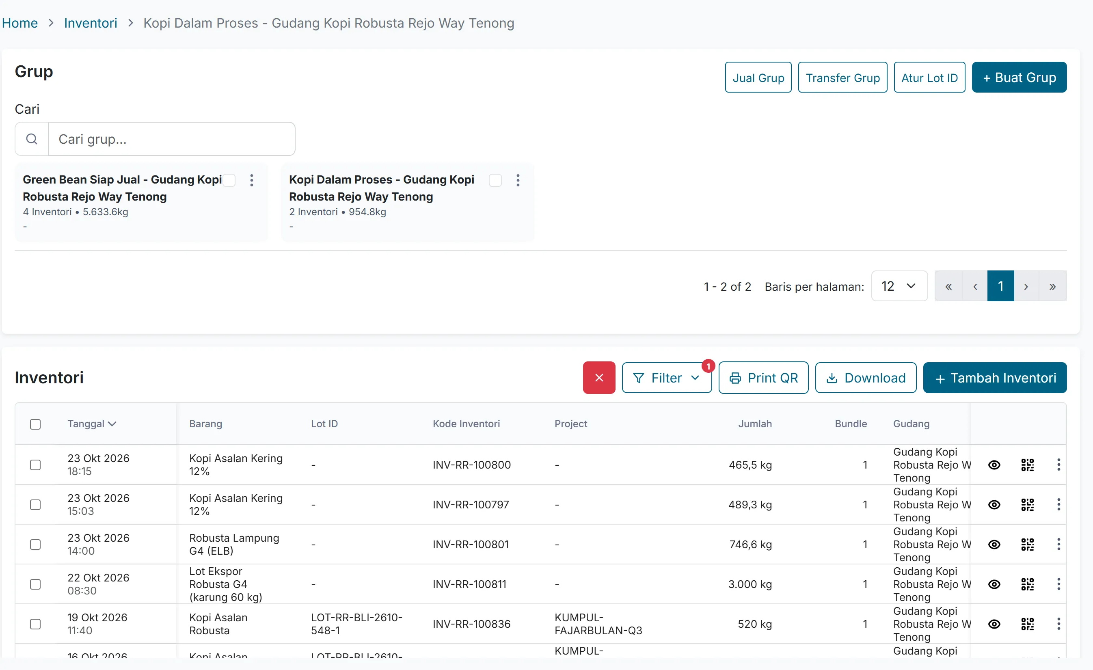The height and width of the screenshot is (670, 1093).
Task: Sort by the Tanggal column header
Action: (91, 424)
